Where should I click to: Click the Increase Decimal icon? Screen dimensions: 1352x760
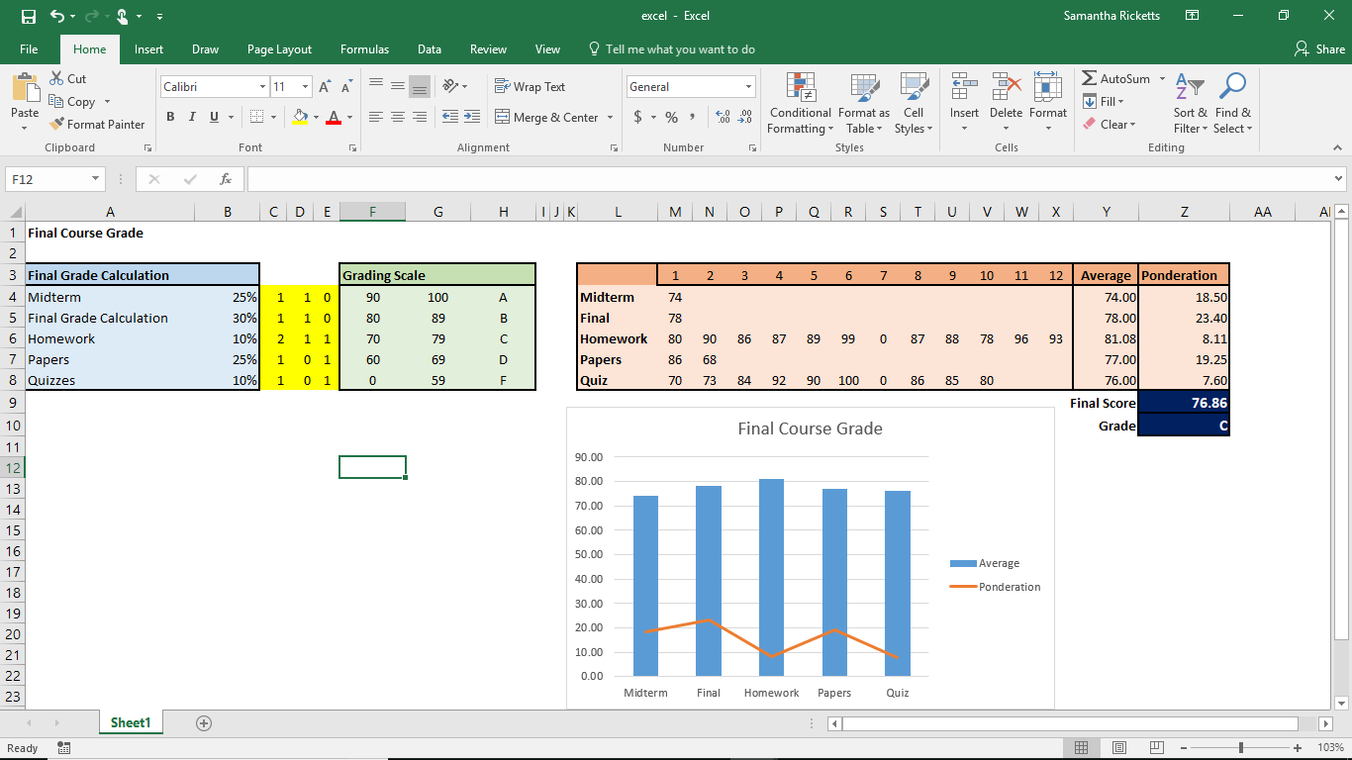(722, 117)
